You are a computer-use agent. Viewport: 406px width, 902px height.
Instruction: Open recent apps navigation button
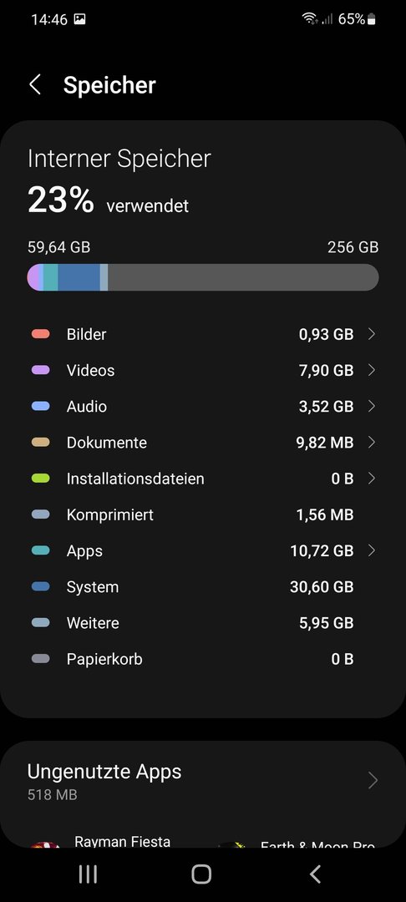[x=88, y=874]
